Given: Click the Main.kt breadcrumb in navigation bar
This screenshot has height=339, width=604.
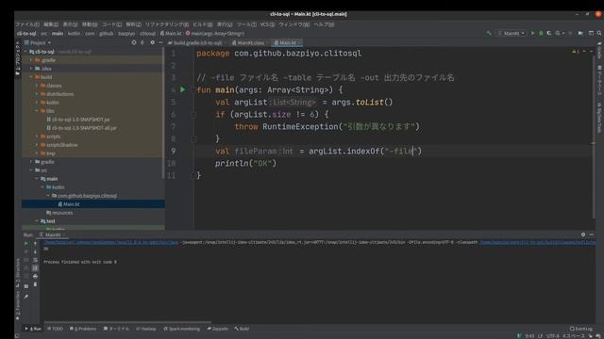Looking at the screenshot, I should click(171, 34).
